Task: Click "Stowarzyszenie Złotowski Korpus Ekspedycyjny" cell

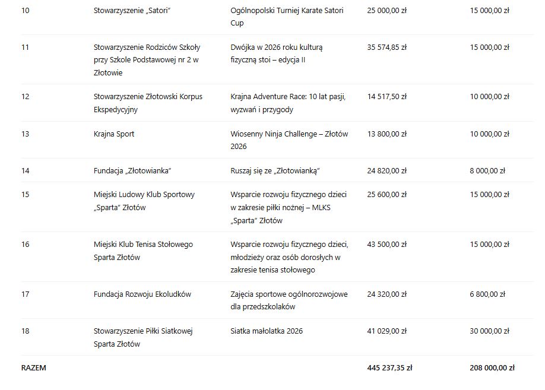Action: pyautogui.click(x=148, y=103)
